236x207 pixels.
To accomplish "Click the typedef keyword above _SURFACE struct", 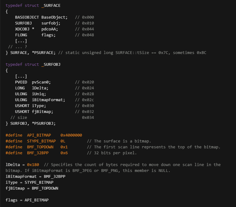I will (x=14, y=6).
